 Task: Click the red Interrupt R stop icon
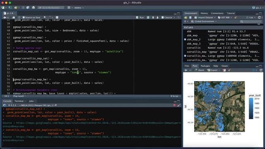click(x=174, y=105)
